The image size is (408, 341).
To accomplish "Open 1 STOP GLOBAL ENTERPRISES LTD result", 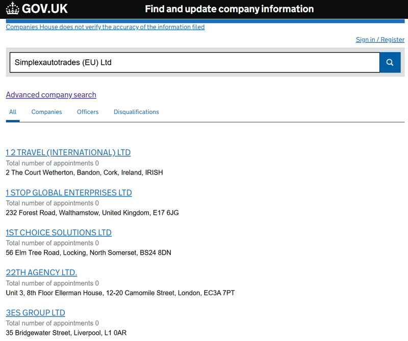I will pos(69,192).
